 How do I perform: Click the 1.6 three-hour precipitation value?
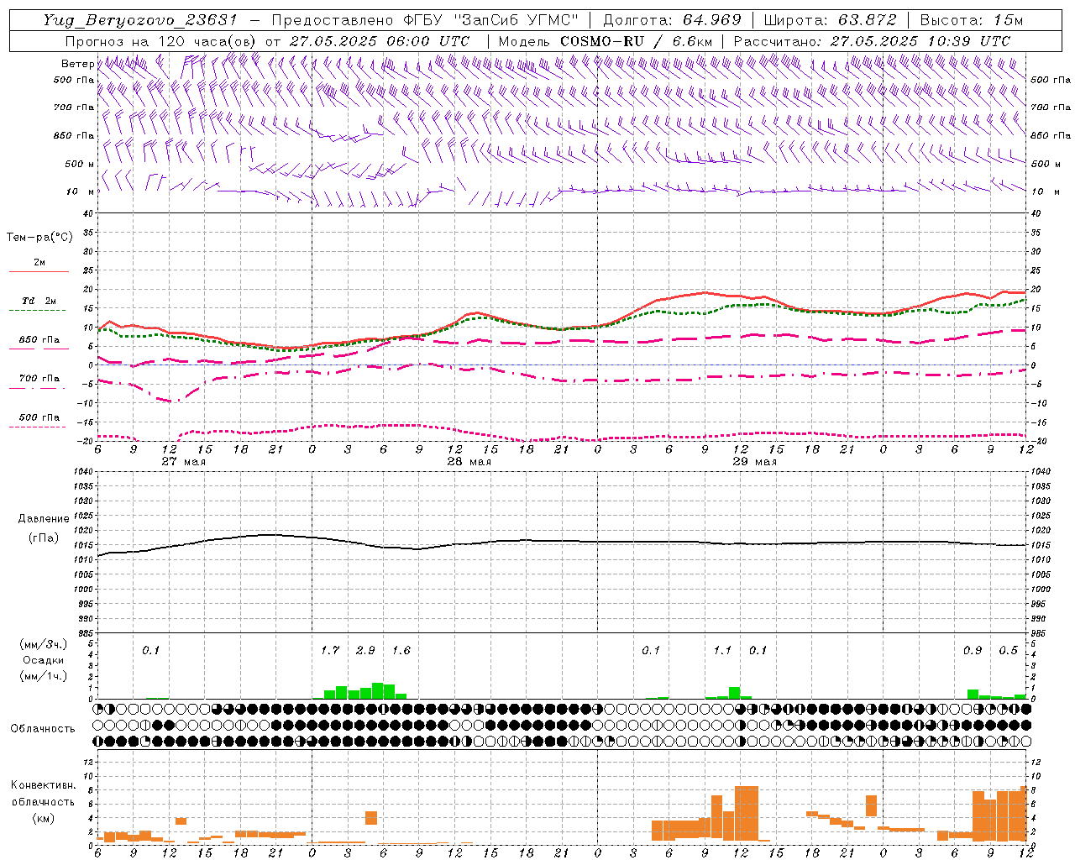tap(401, 651)
